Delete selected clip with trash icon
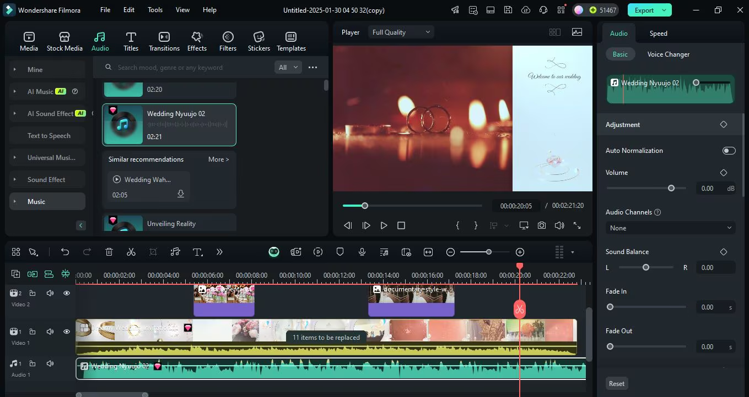Image resolution: width=749 pixels, height=397 pixels. point(109,252)
